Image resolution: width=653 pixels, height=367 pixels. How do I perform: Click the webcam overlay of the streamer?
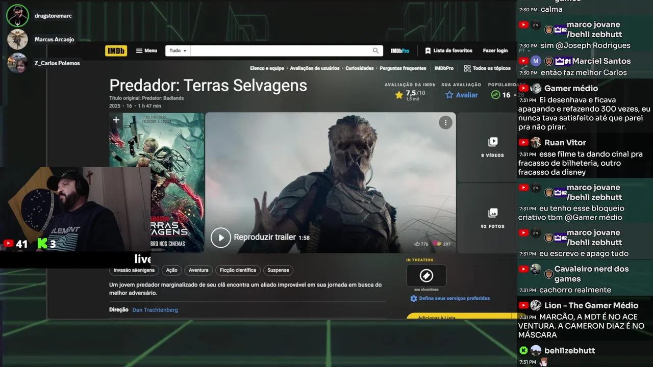pyautogui.click(x=76, y=209)
